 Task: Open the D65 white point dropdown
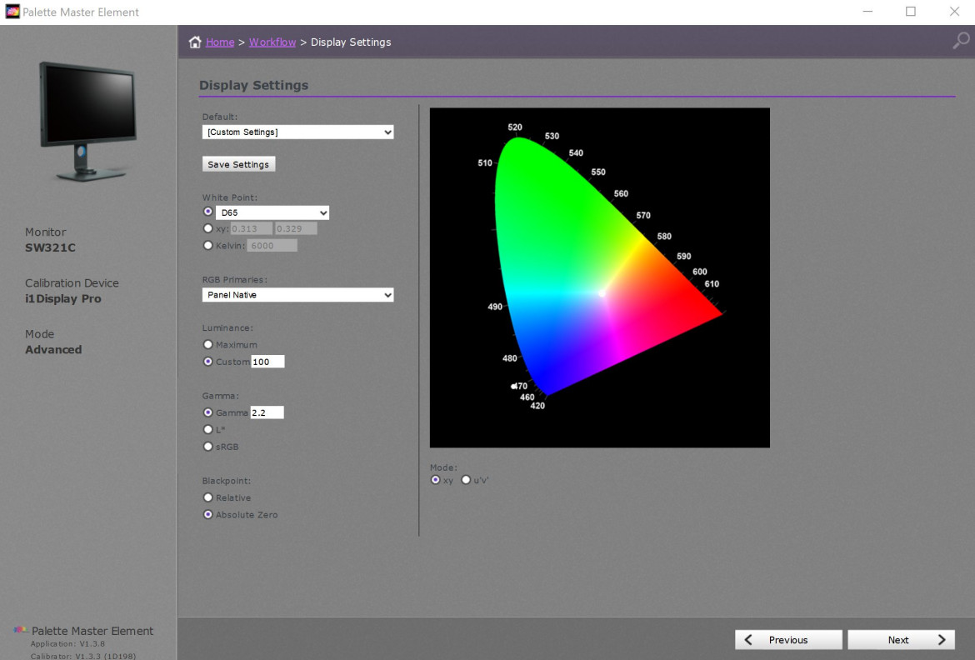click(272, 212)
